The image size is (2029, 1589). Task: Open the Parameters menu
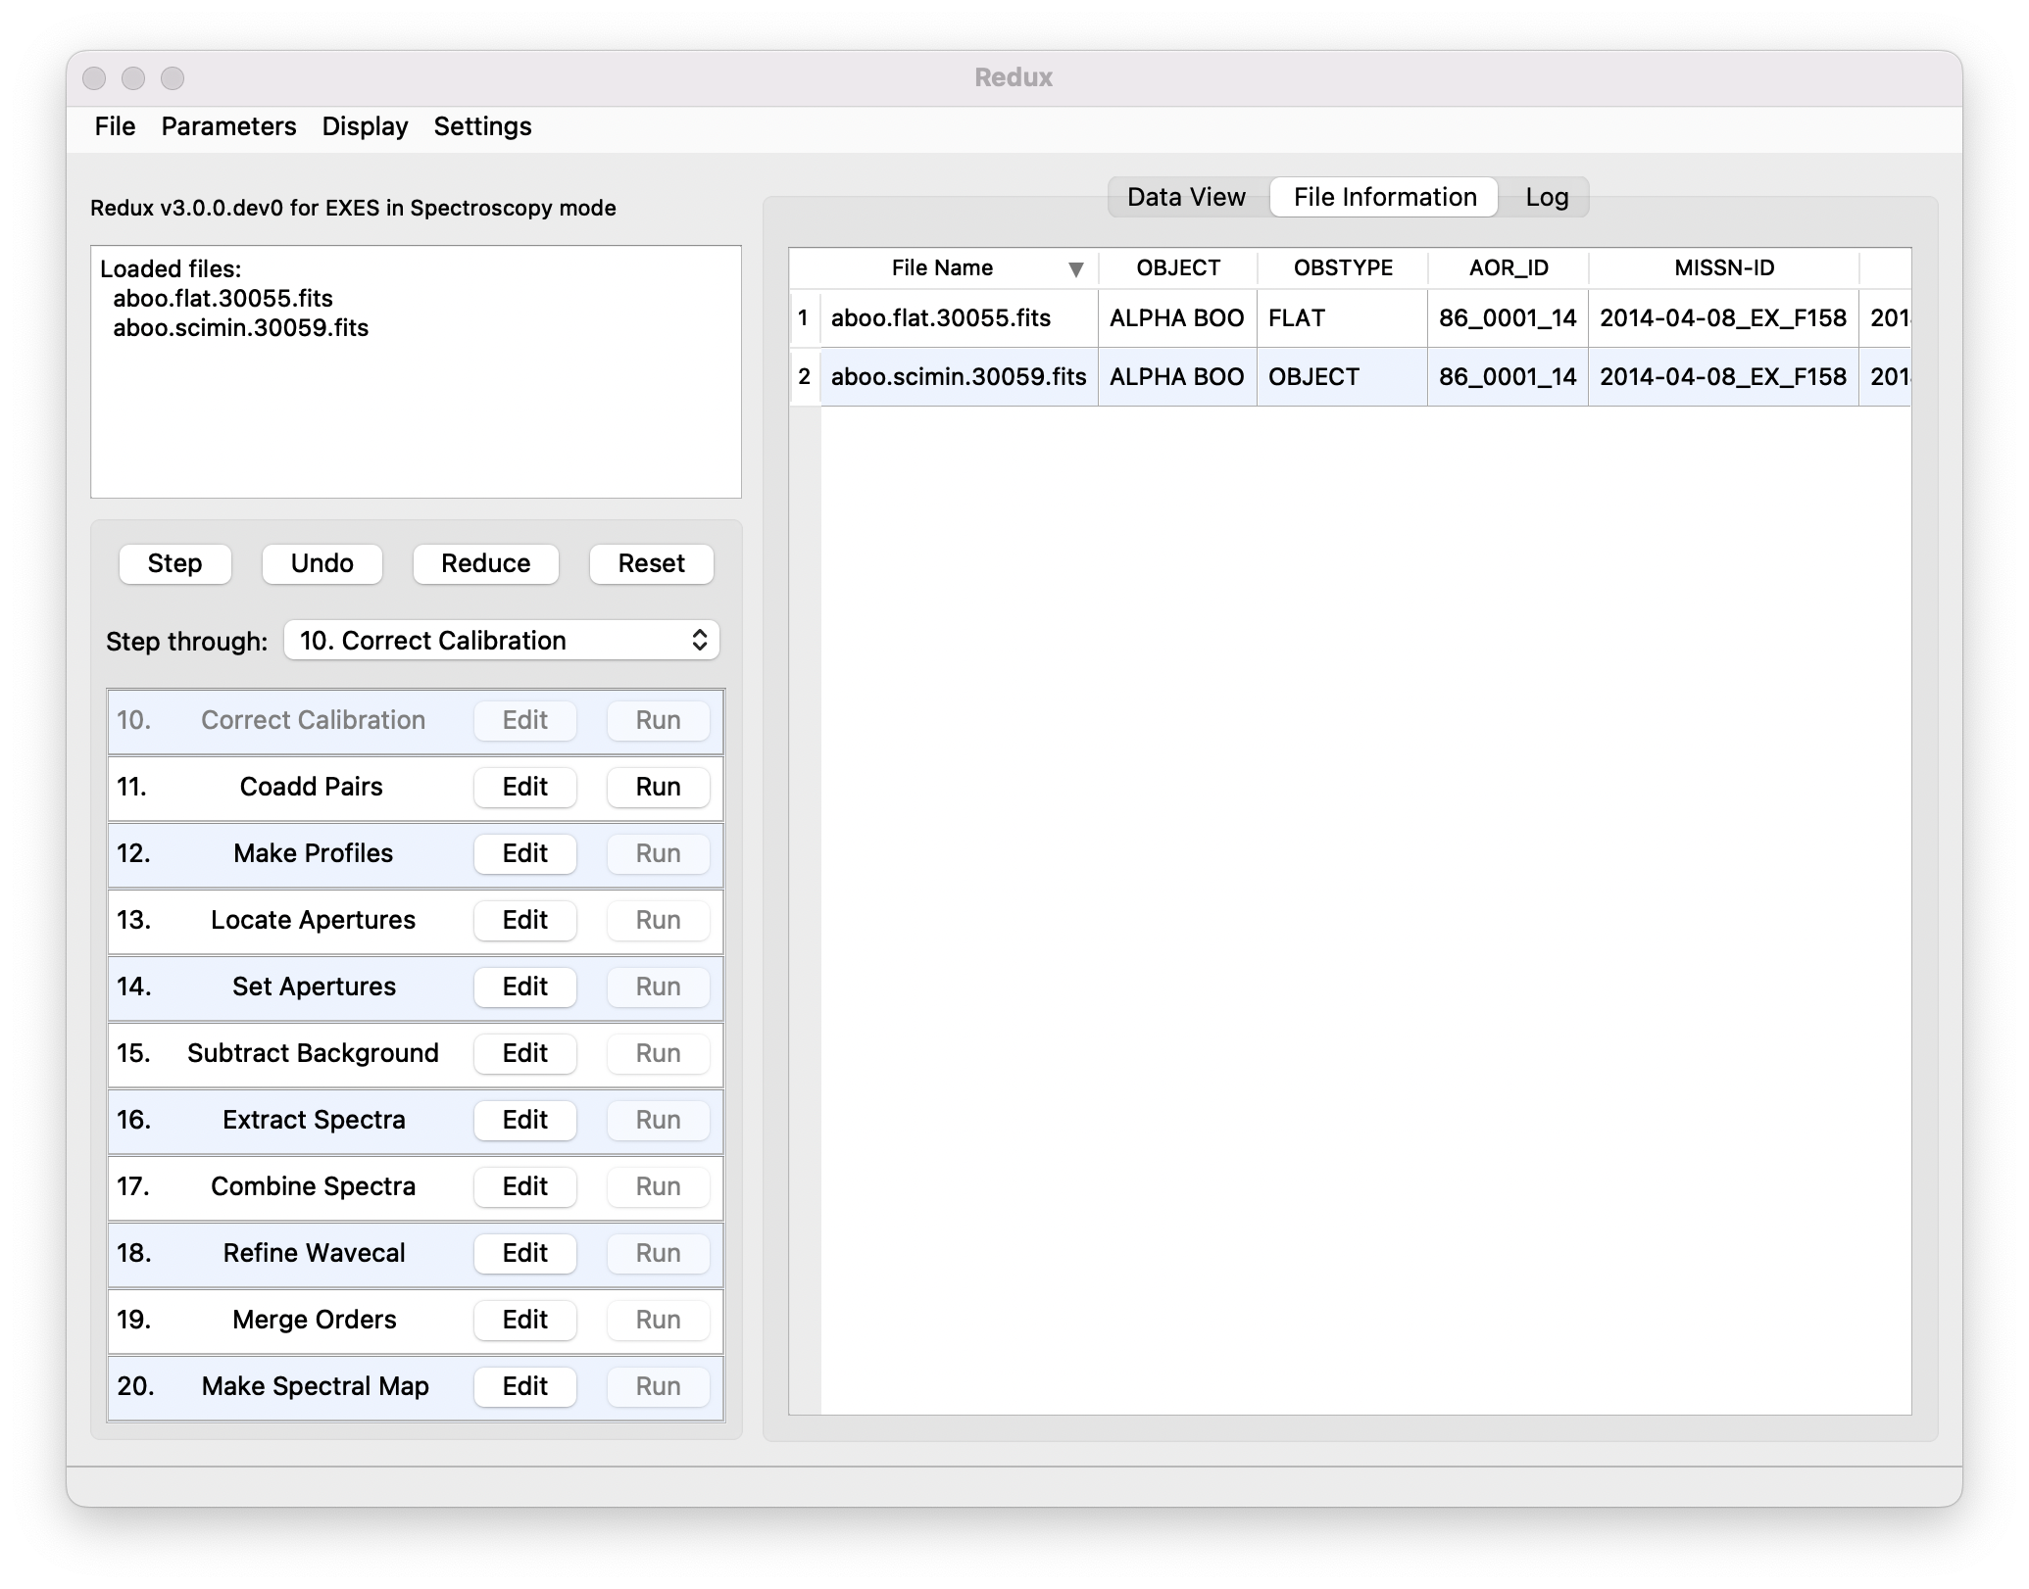(228, 126)
